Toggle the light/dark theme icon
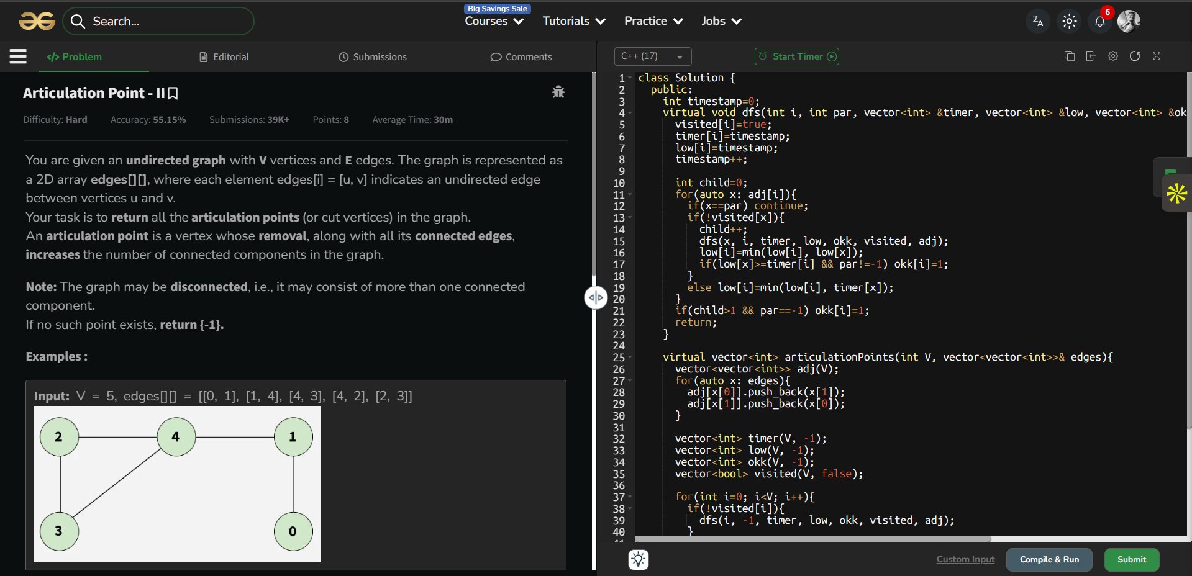 [x=1069, y=21]
